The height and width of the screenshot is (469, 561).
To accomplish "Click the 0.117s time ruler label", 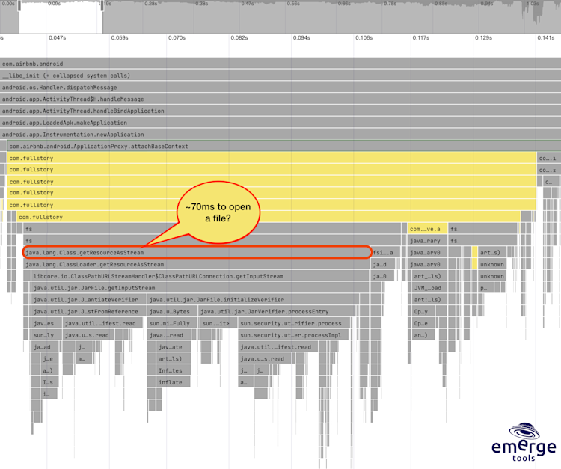I will click(420, 37).
